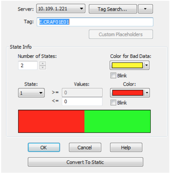Increase number of states with up arrow
This screenshot has height=174, width=170.
coord(43,63)
